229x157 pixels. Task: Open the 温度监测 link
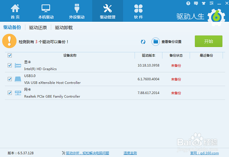pyautogui.click(x=130, y=153)
